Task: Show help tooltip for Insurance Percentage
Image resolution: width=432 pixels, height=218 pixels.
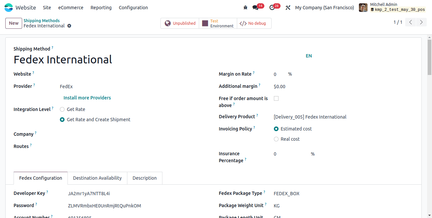Action: pos(245,159)
